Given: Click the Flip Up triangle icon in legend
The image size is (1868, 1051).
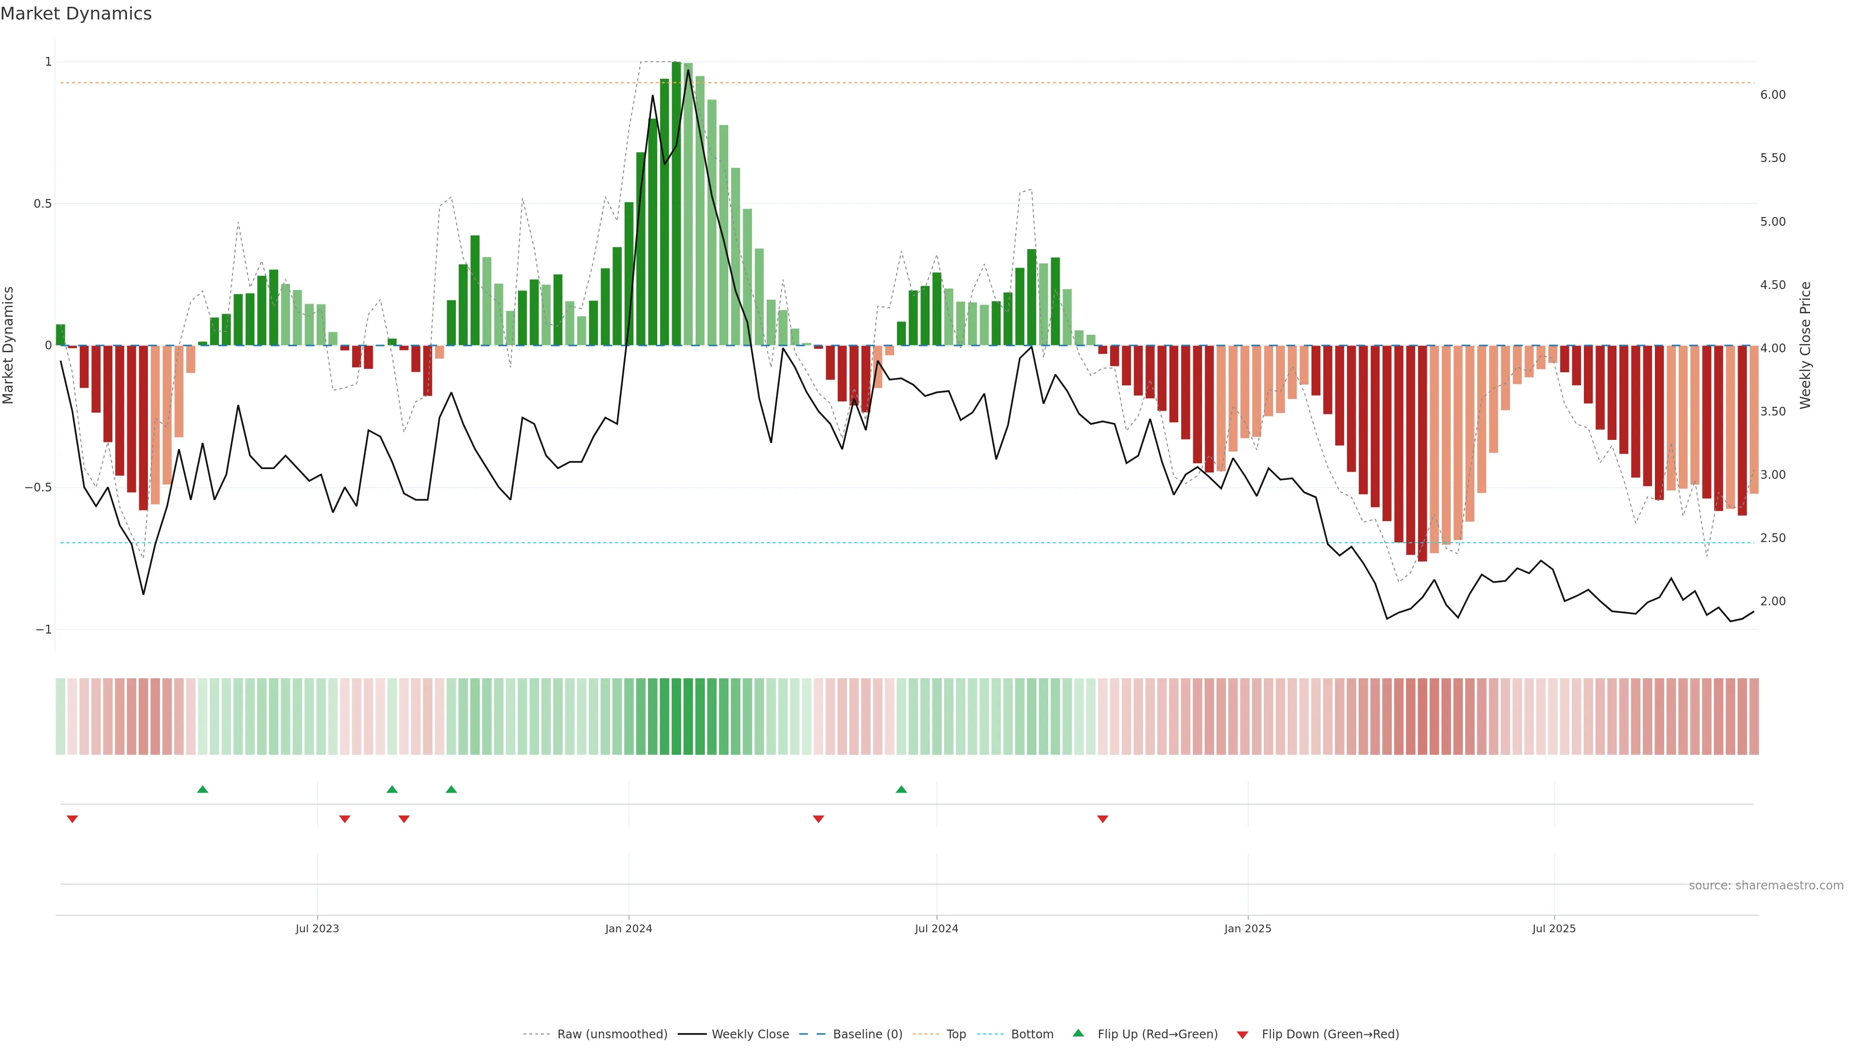Looking at the screenshot, I should pos(1078,1033).
